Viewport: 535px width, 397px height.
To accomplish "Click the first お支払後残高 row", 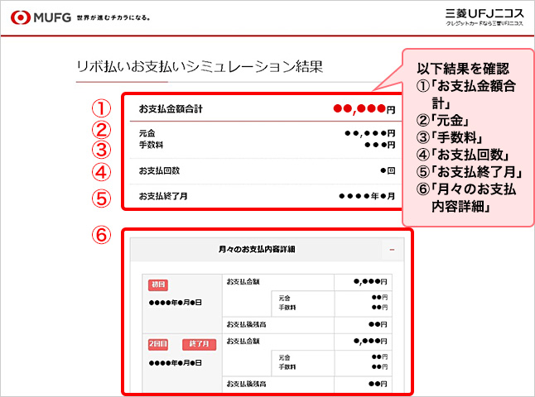I will point(306,324).
